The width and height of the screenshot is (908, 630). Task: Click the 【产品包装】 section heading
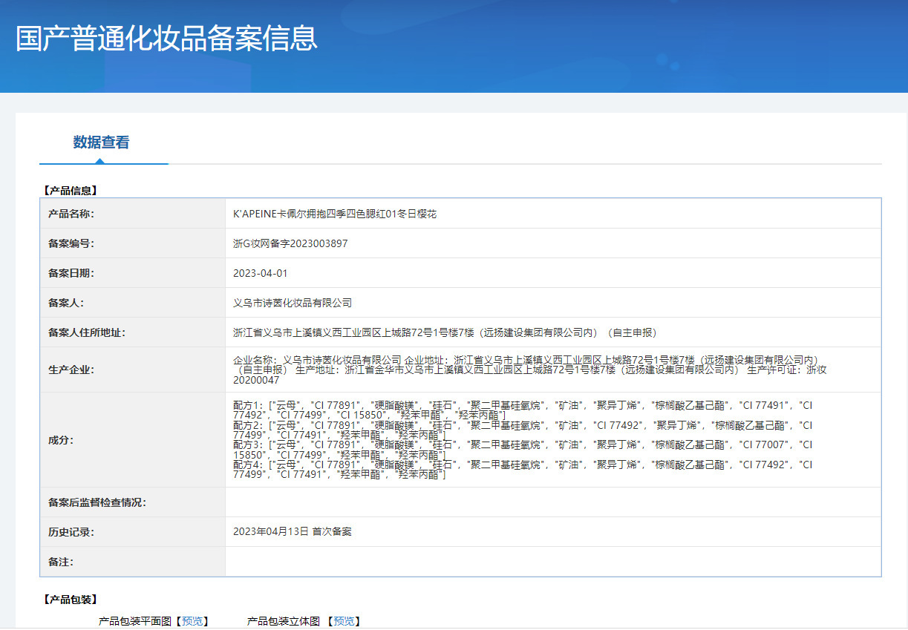coord(70,599)
